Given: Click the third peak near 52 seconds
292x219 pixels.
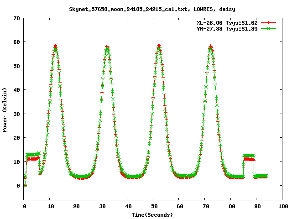Looking at the screenshot, I should coord(159,46).
